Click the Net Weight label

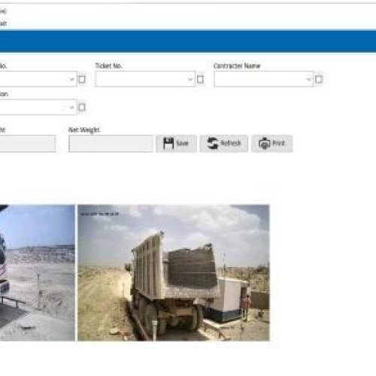(x=84, y=130)
